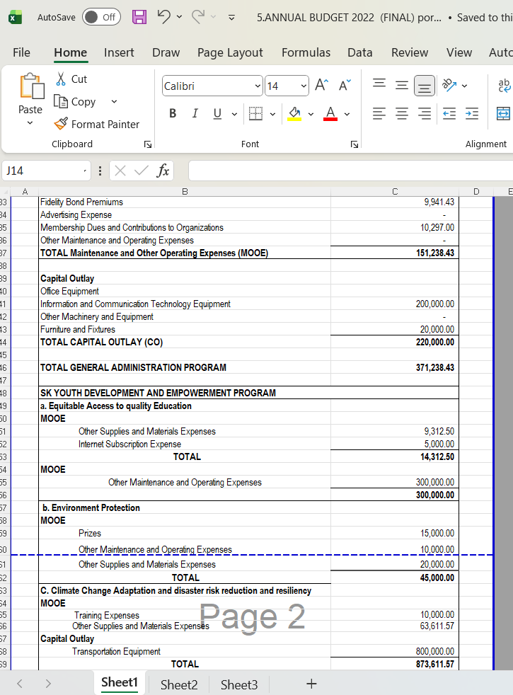Select column C header
Screen dimensions: 513x695
pyautogui.click(x=395, y=192)
